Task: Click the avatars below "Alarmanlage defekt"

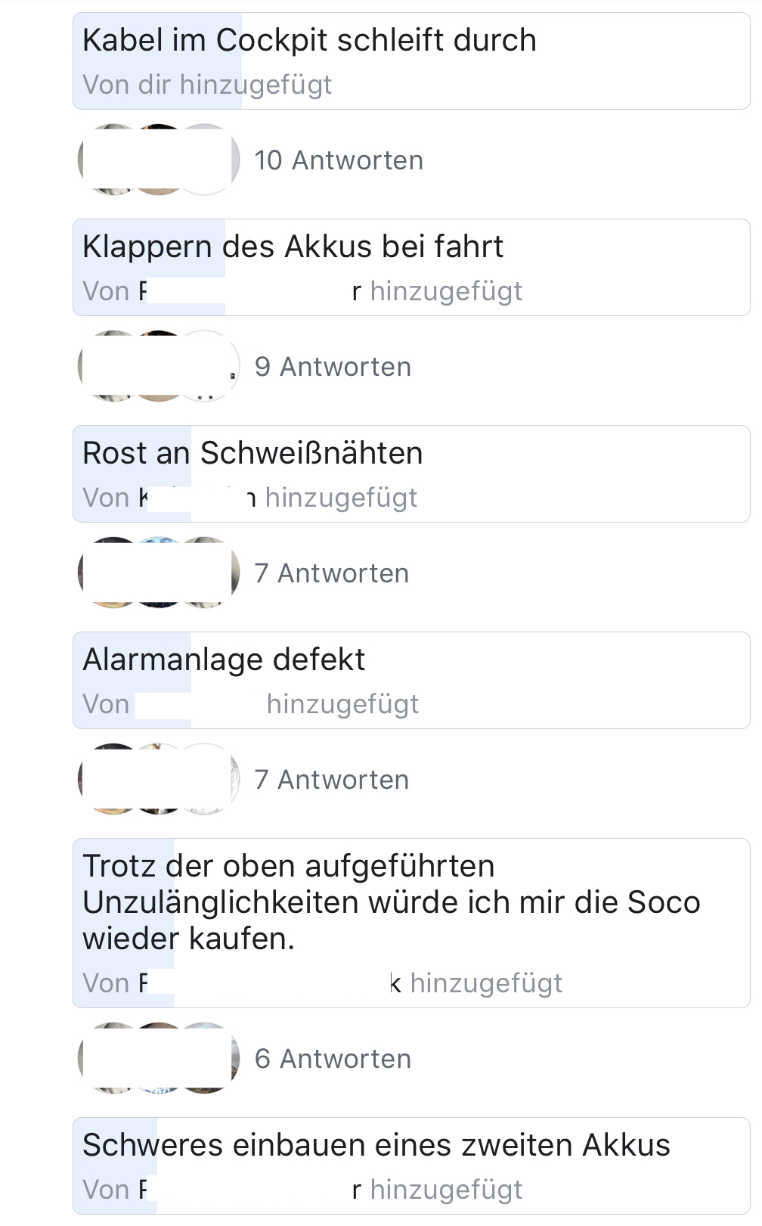Action: 159,780
